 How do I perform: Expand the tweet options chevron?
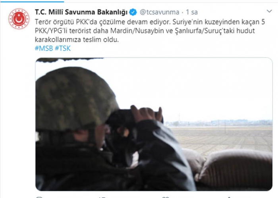269,11
